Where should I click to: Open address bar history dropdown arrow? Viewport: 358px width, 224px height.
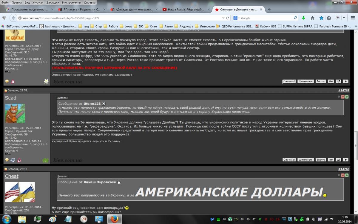pos(223,18)
